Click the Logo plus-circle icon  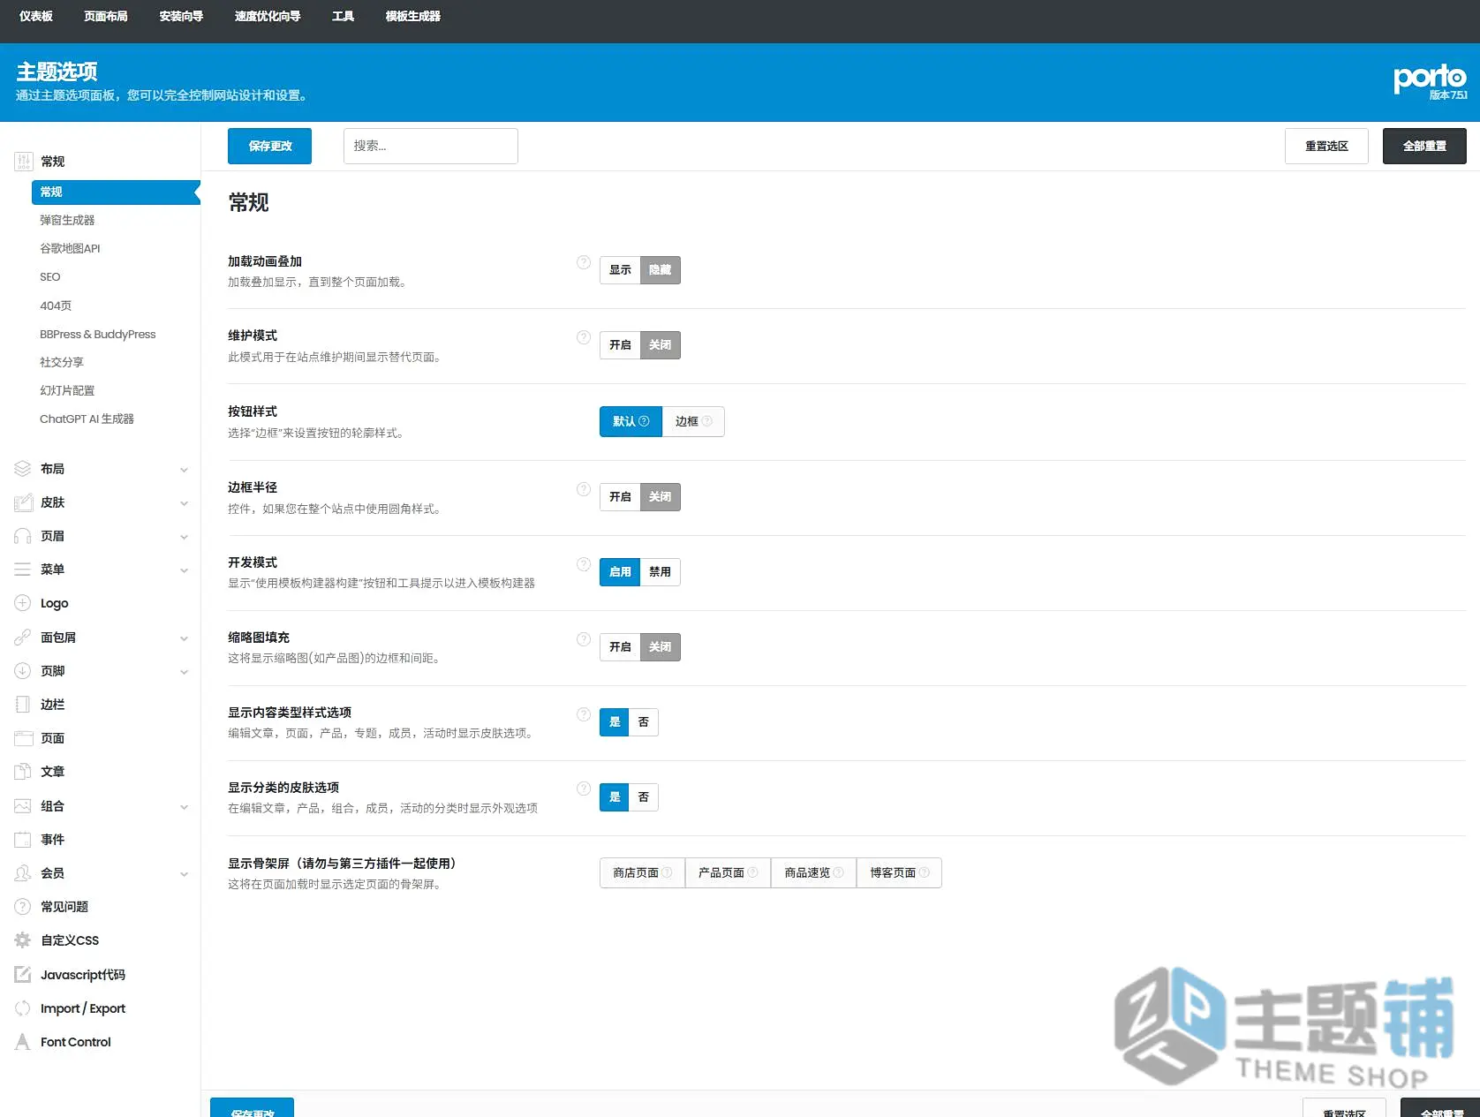[x=23, y=603]
